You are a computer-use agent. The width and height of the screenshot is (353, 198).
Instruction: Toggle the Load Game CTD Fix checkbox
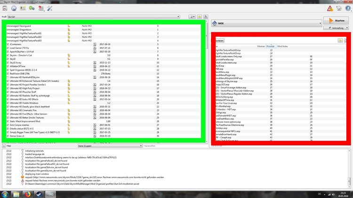[8, 48]
